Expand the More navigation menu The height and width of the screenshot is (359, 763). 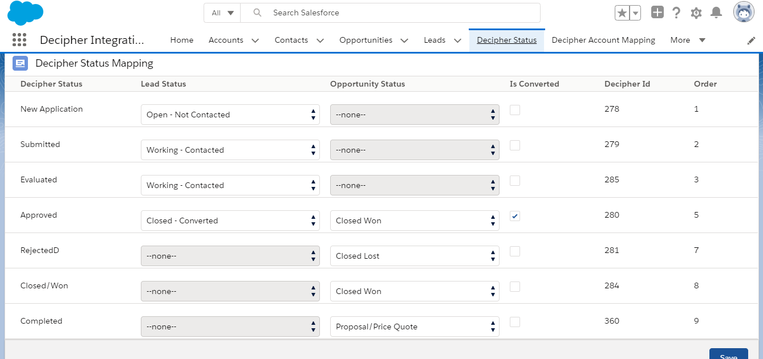click(x=688, y=40)
